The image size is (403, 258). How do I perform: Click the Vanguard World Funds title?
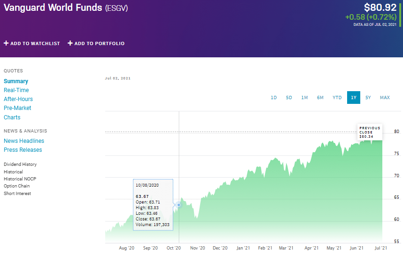click(x=53, y=8)
